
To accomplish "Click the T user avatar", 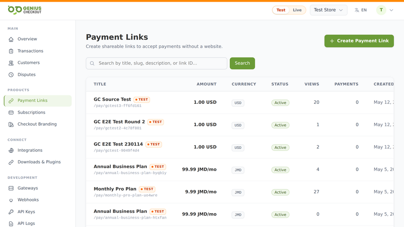I will pyautogui.click(x=381, y=10).
